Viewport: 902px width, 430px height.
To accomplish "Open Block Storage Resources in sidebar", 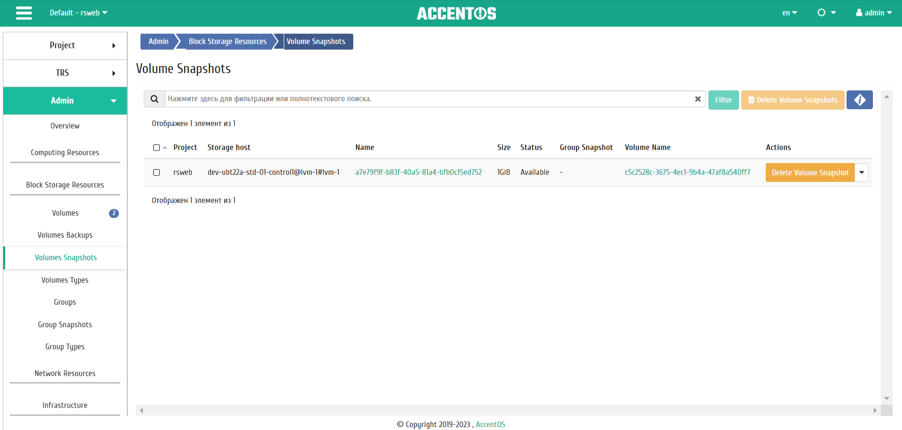I will click(65, 185).
